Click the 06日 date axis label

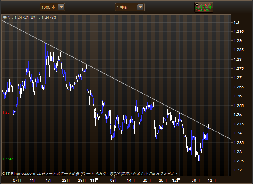(195, 181)
